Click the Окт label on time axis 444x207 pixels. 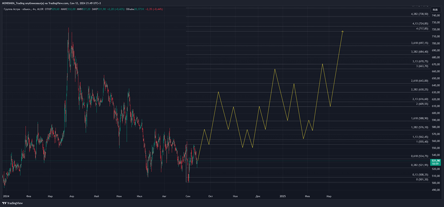[210, 196]
